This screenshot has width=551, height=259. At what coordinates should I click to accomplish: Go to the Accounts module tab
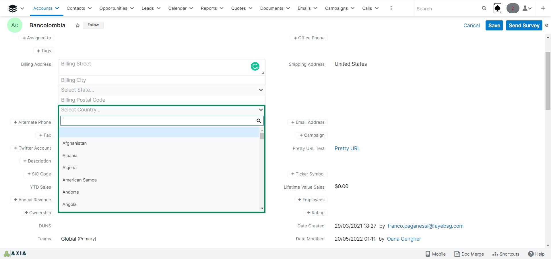tap(43, 8)
